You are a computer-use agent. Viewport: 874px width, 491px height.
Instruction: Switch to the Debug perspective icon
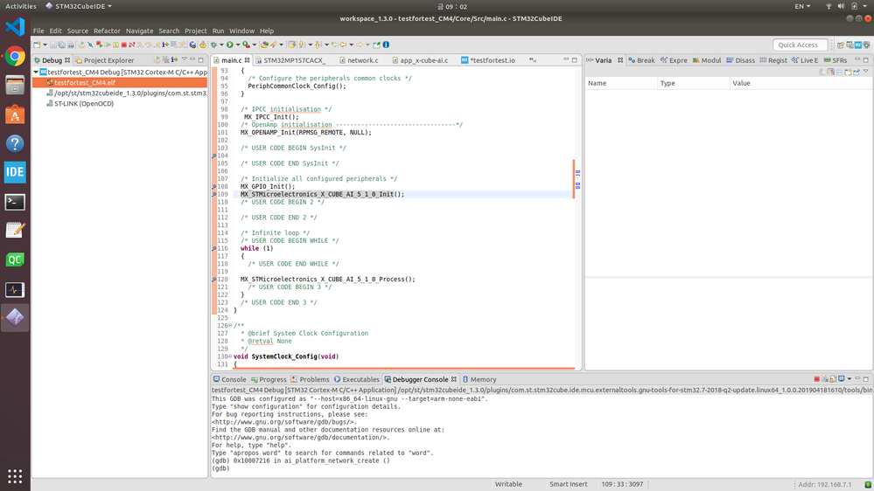coord(866,45)
